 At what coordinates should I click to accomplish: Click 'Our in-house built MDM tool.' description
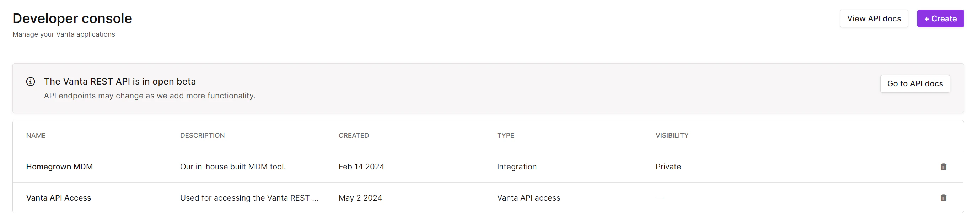(x=233, y=167)
